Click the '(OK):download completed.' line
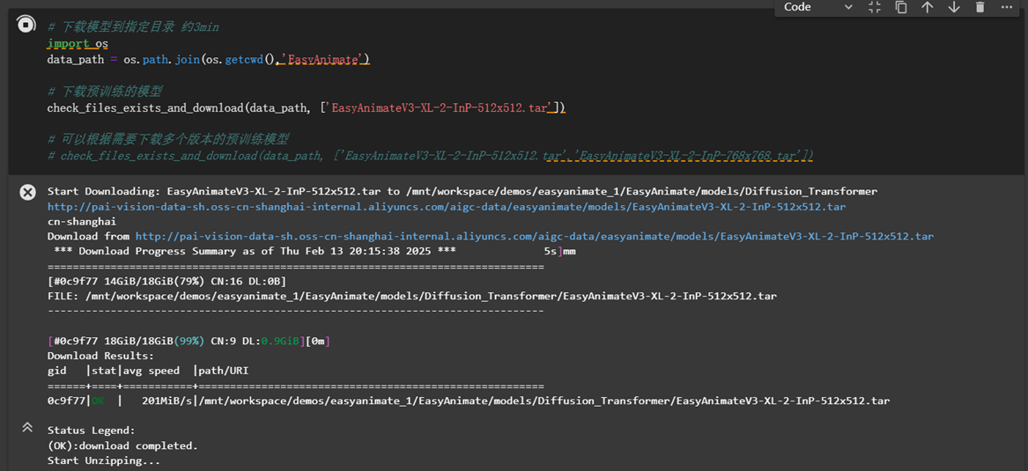 [x=122, y=445]
